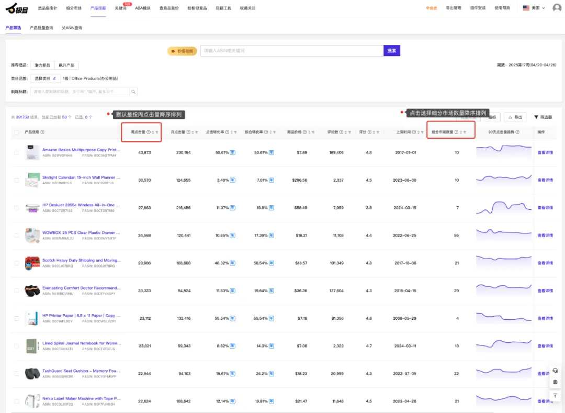Image resolution: width=565 pixels, height=413 pixels.
Task: Open the 筛选器 filter panel
Action: [x=543, y=117]
